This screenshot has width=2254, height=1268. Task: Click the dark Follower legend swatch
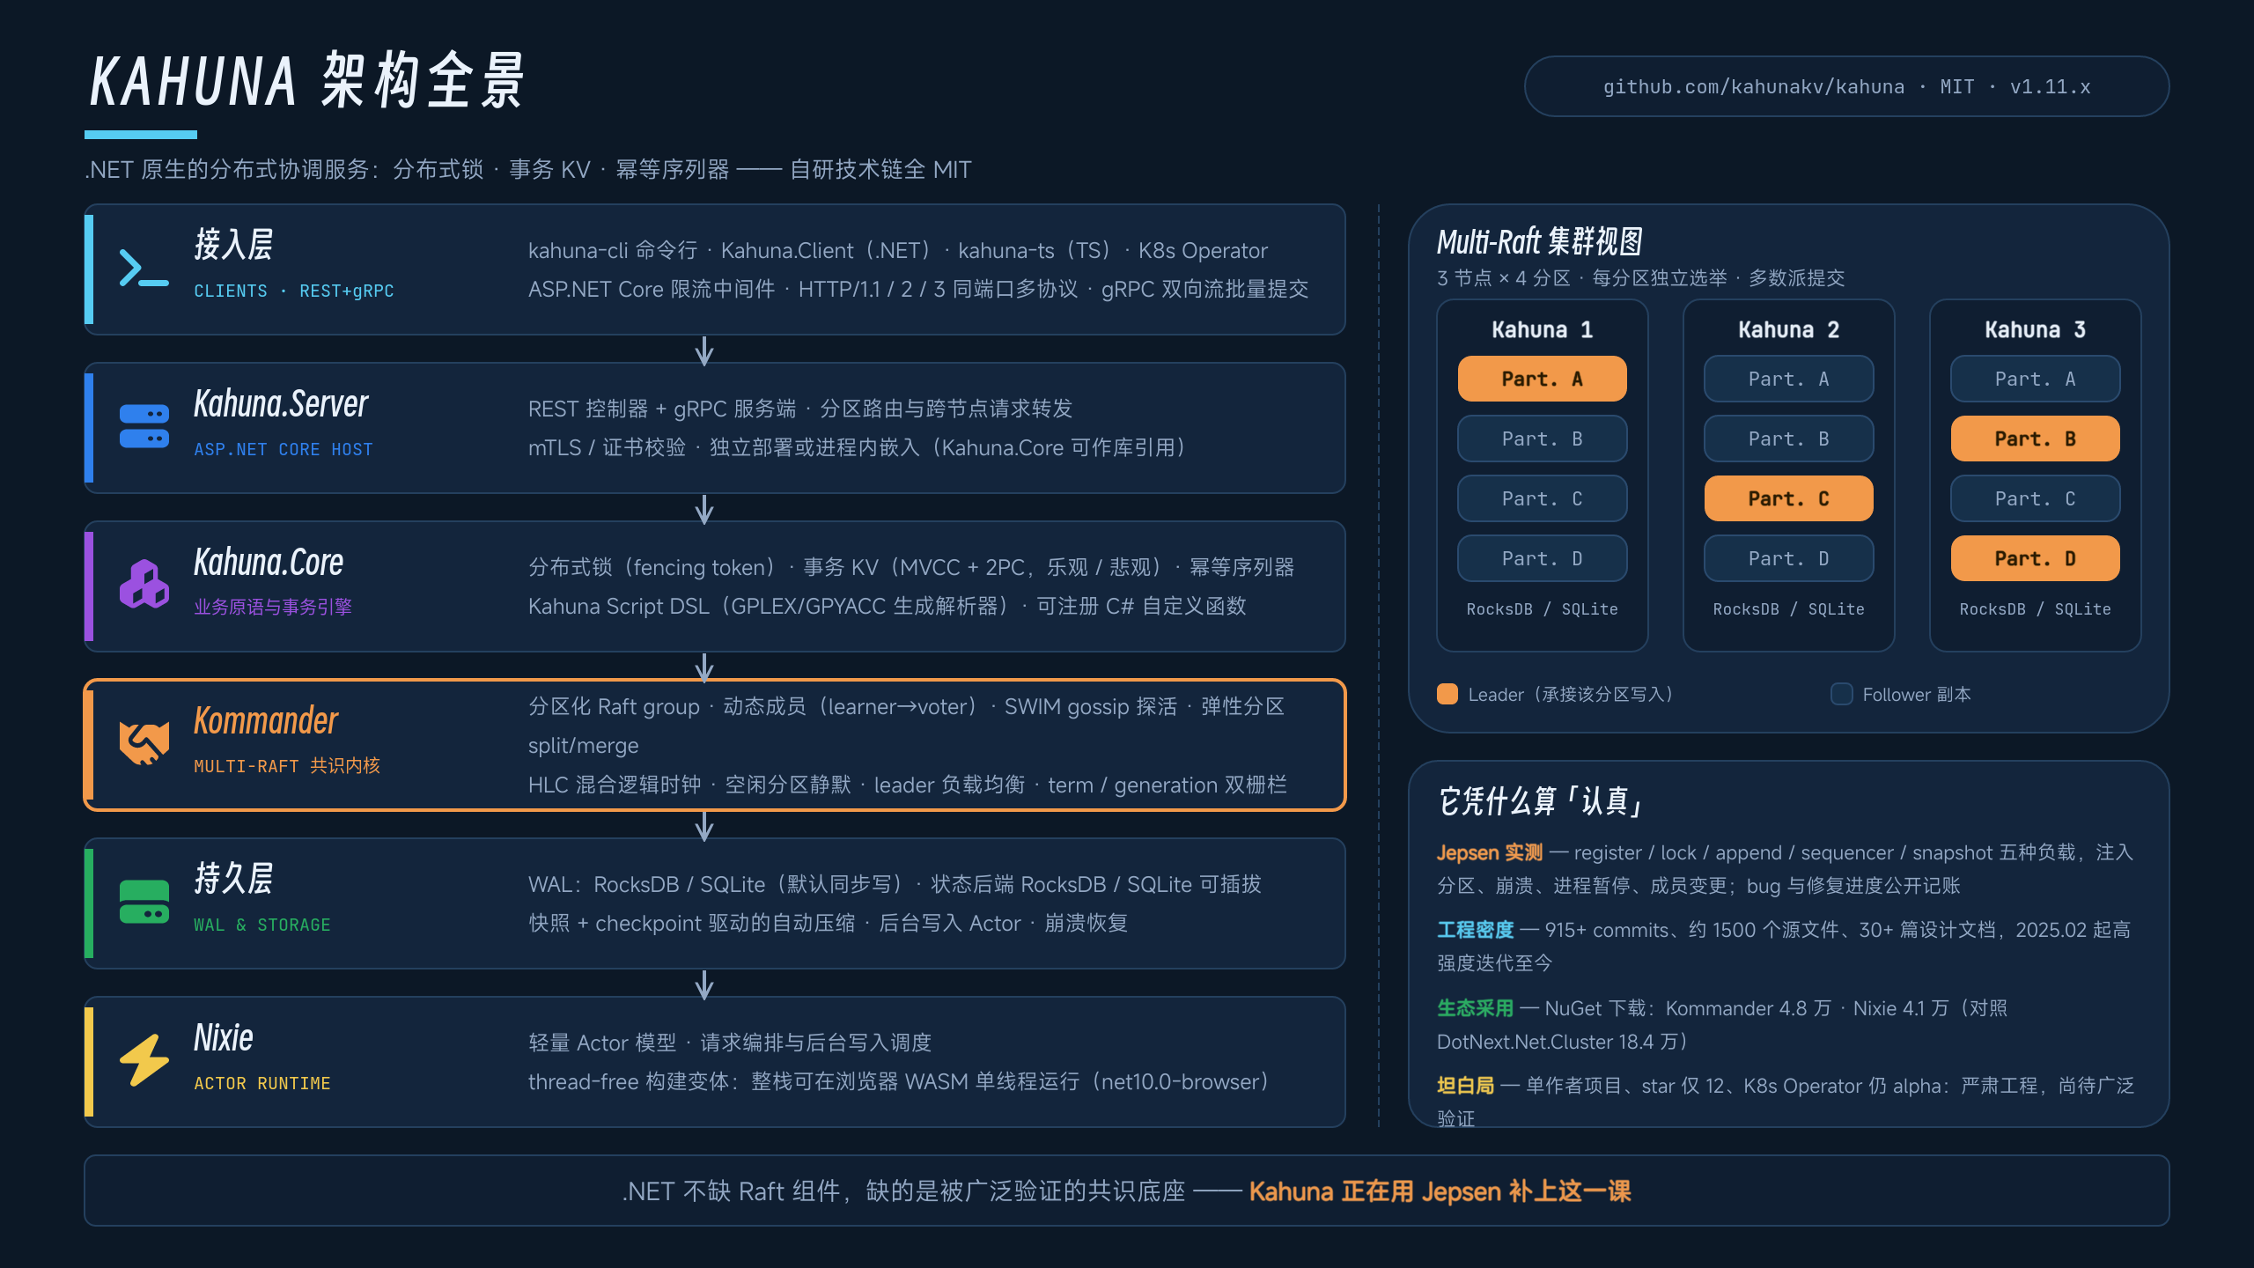pos(1842,694)
